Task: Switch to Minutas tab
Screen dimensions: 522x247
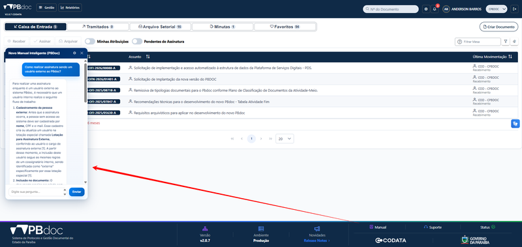Action: 223,27
